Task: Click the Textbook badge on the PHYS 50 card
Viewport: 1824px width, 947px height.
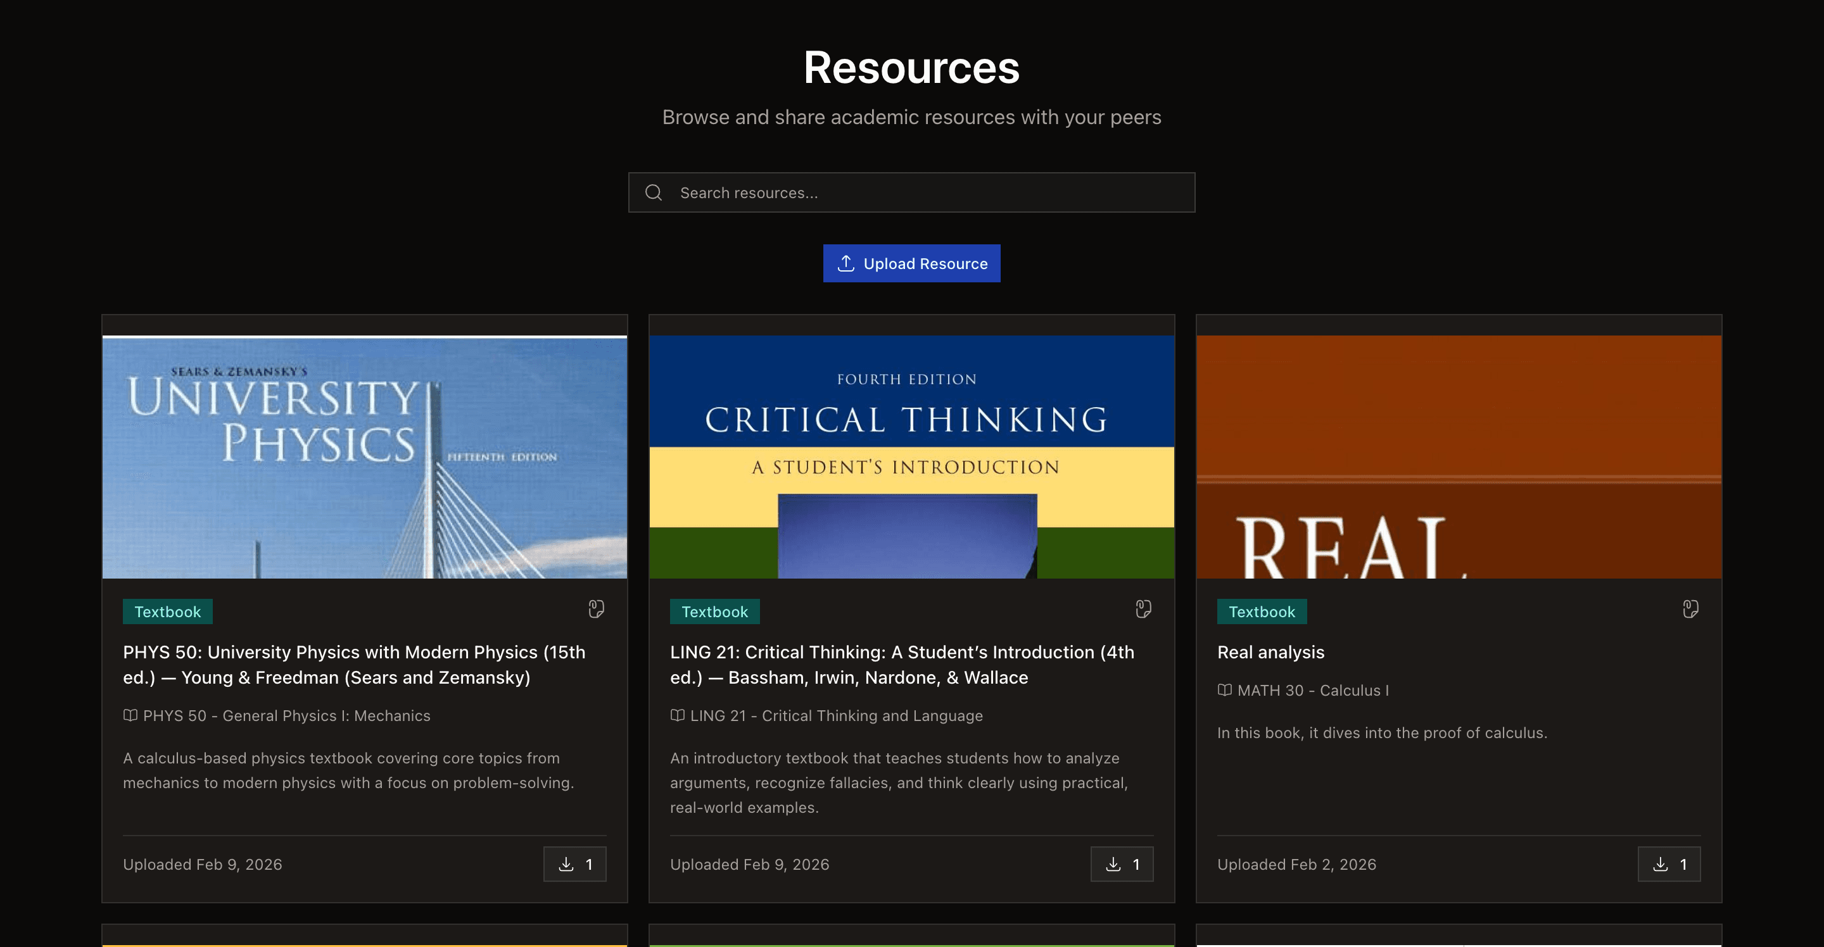Action: [167, 611]
